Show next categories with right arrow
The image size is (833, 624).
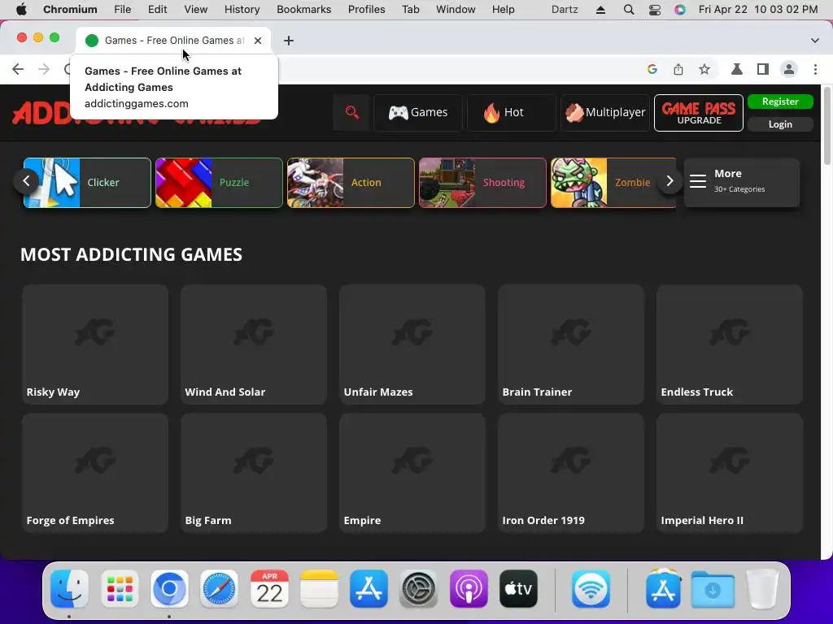tap(669, 181)
